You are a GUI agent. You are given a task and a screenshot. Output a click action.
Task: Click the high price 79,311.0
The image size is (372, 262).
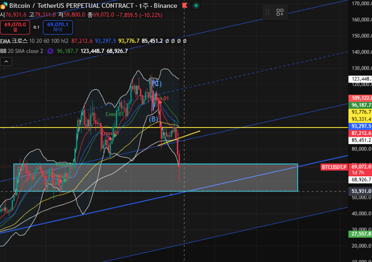[45, 15]
